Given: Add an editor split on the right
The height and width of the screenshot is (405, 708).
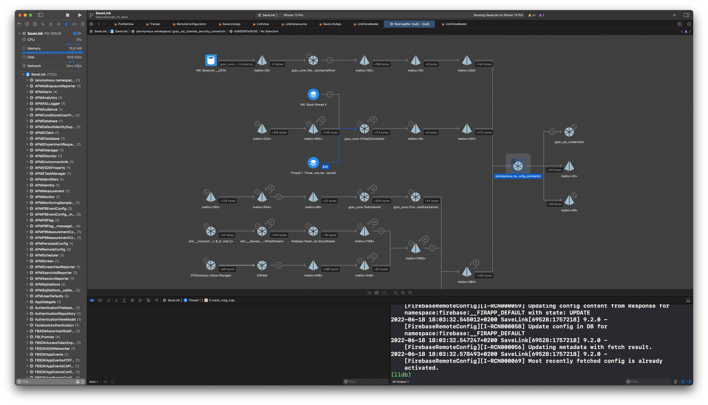Looking at the screenshot, I should tap(689, 24).
